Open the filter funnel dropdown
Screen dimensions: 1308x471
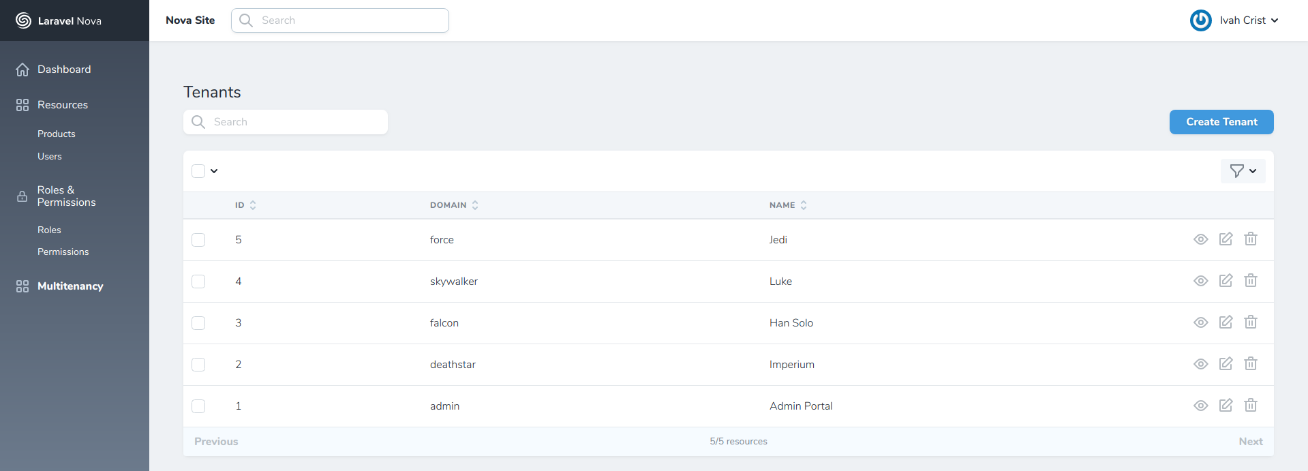[1243, 171]
